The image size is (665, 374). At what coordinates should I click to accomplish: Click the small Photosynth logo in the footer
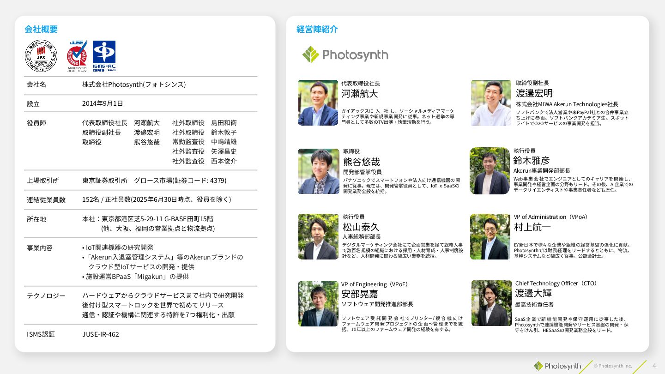pyautogui.click(x=557, y=366)
